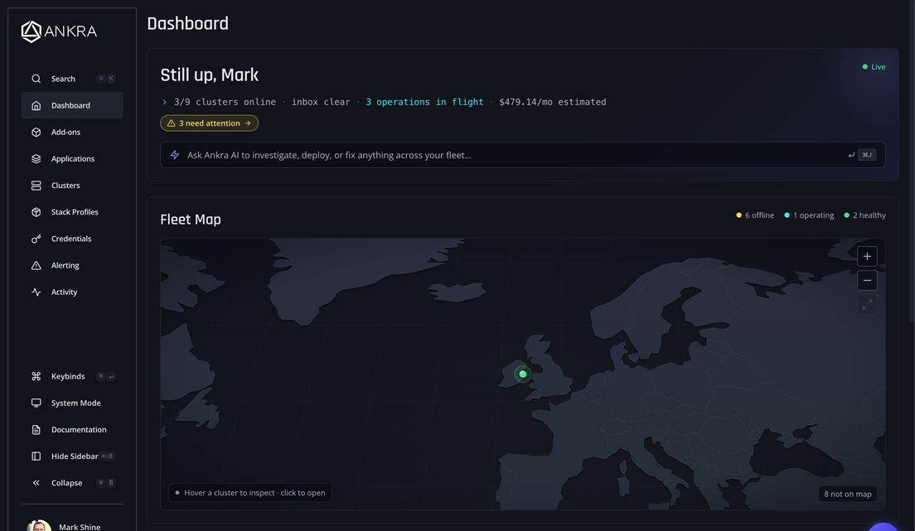The width and height of the screenshot is (915, 531).
Task: Click Mark Shine avatar photo
Action: [x=39, y=525]
